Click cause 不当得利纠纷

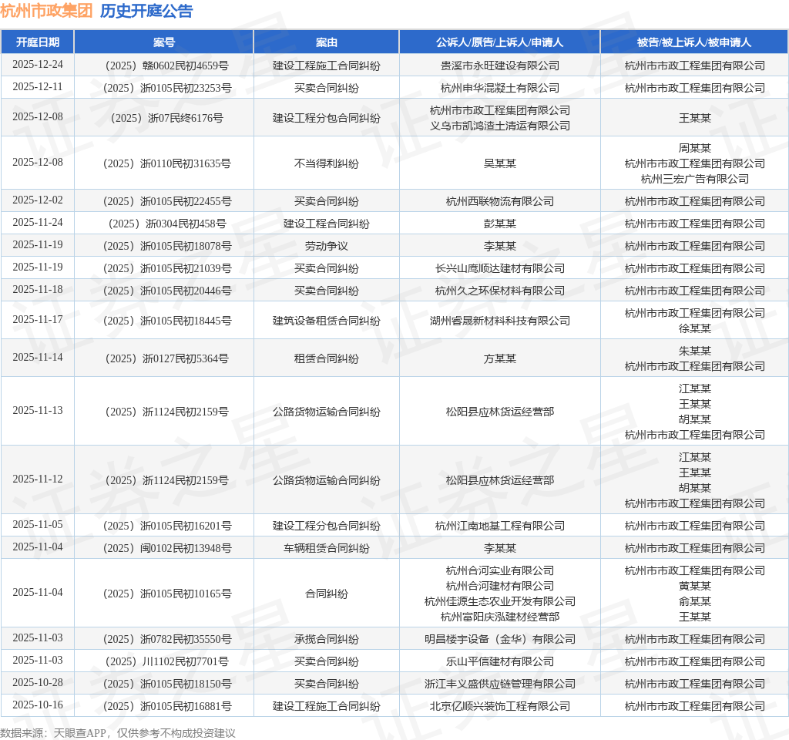click(x=327, y=163)
